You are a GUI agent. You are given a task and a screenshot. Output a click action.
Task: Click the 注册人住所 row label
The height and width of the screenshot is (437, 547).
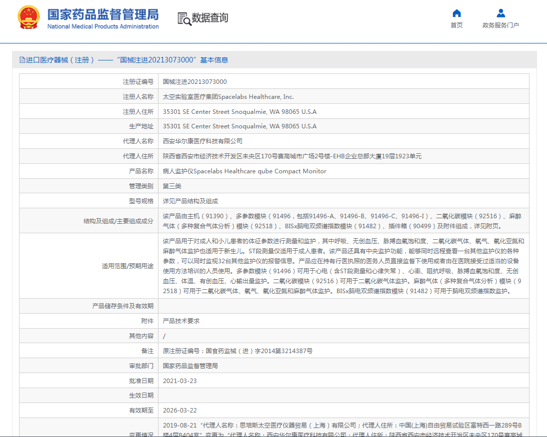pos(138,111)
